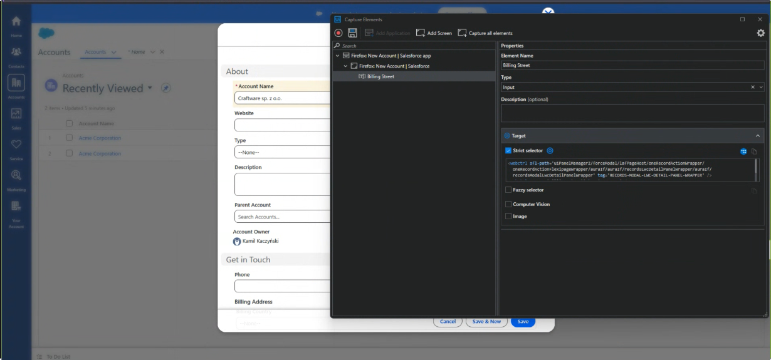Open Capture Elements settings gear

pyautogui.click(x=760, y=33)
